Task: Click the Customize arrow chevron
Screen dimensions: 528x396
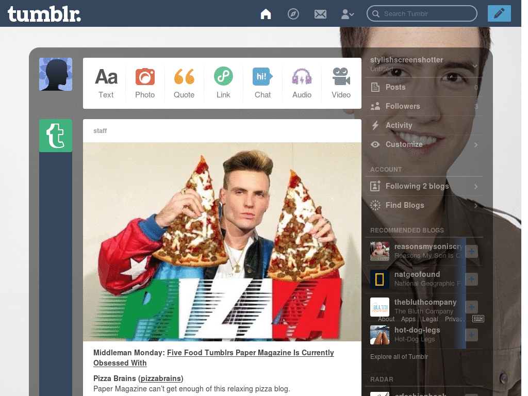Action: [x=476, y=145]
